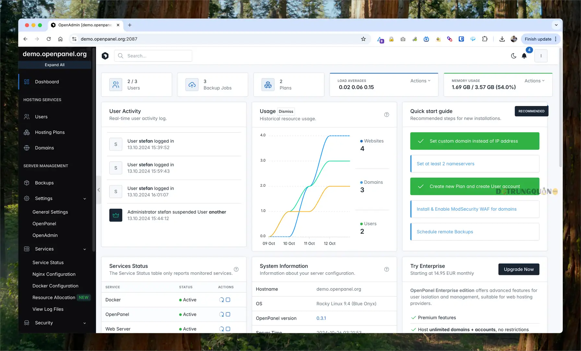Open Load Averages Actions dropdown

[x=420, y=81]
